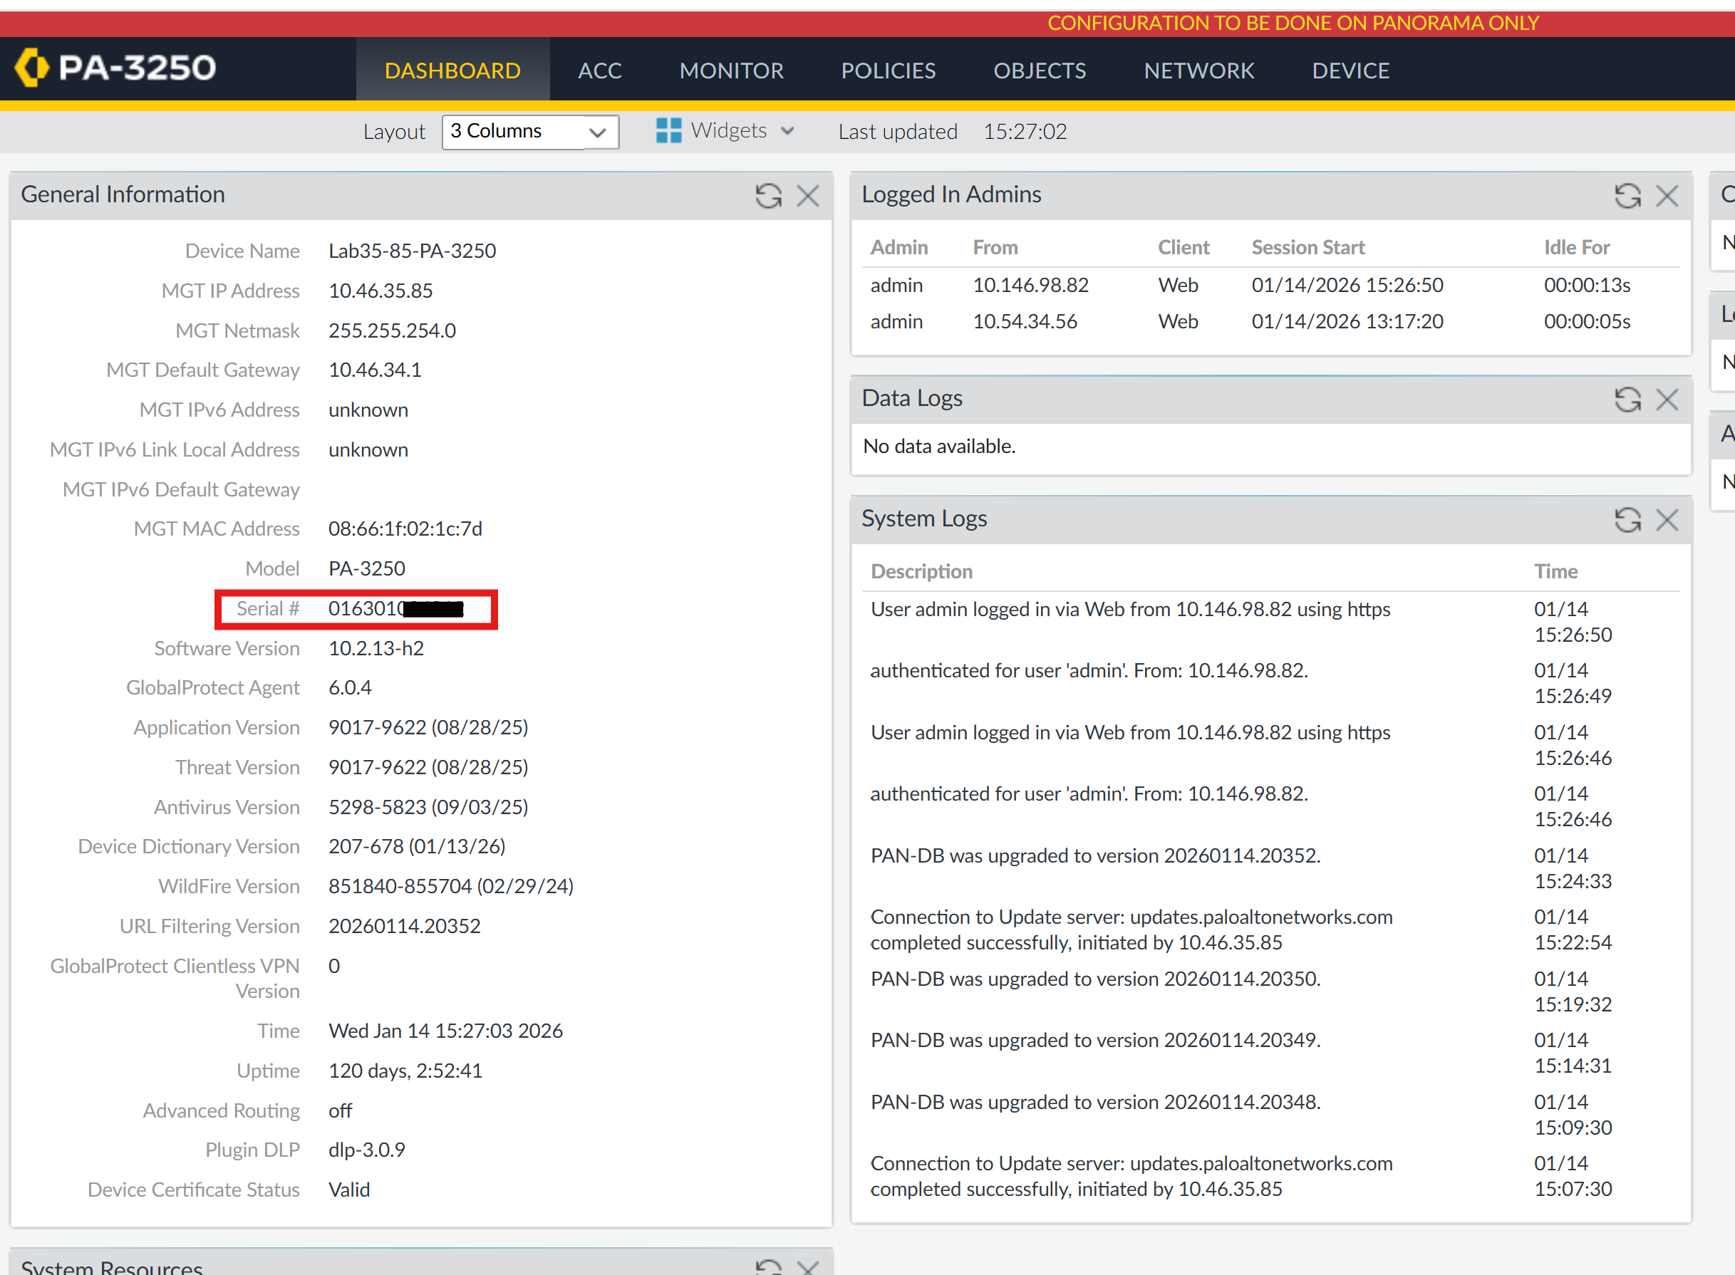Refresh the Data Logs widget

[1627, 400]
